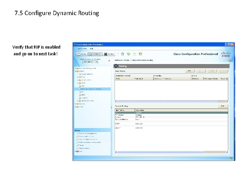The image size is (242, 181).
Task: Click the Distance column header
Action: pos(197,79)
